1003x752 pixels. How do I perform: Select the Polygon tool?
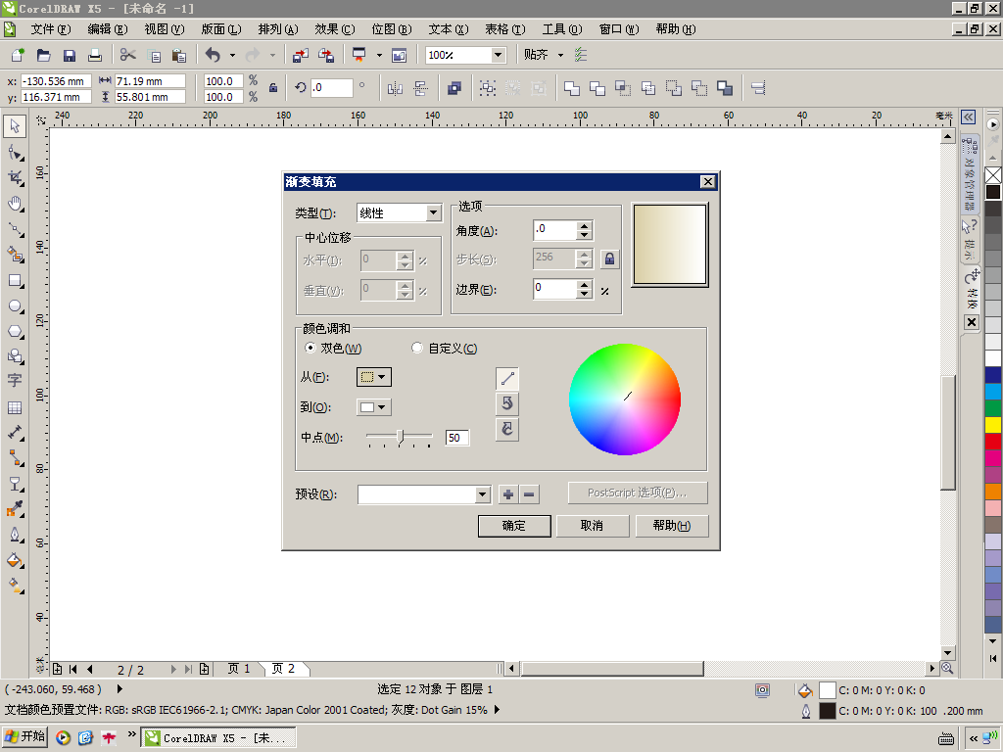click(x=16, y=331)
